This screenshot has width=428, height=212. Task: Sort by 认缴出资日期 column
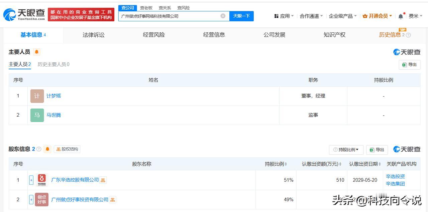pos(365,164)
